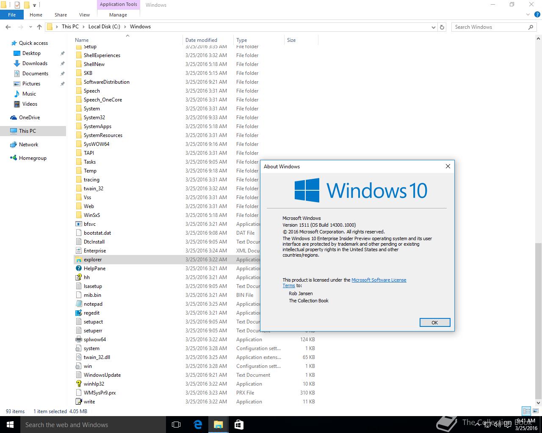Switch to details view layout
The height and width of the screenshot is (433, 542).
[526, 411]
